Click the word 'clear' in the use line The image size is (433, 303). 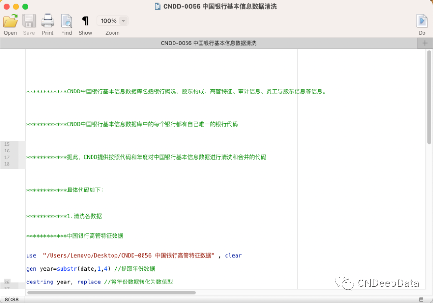point(233,255)
